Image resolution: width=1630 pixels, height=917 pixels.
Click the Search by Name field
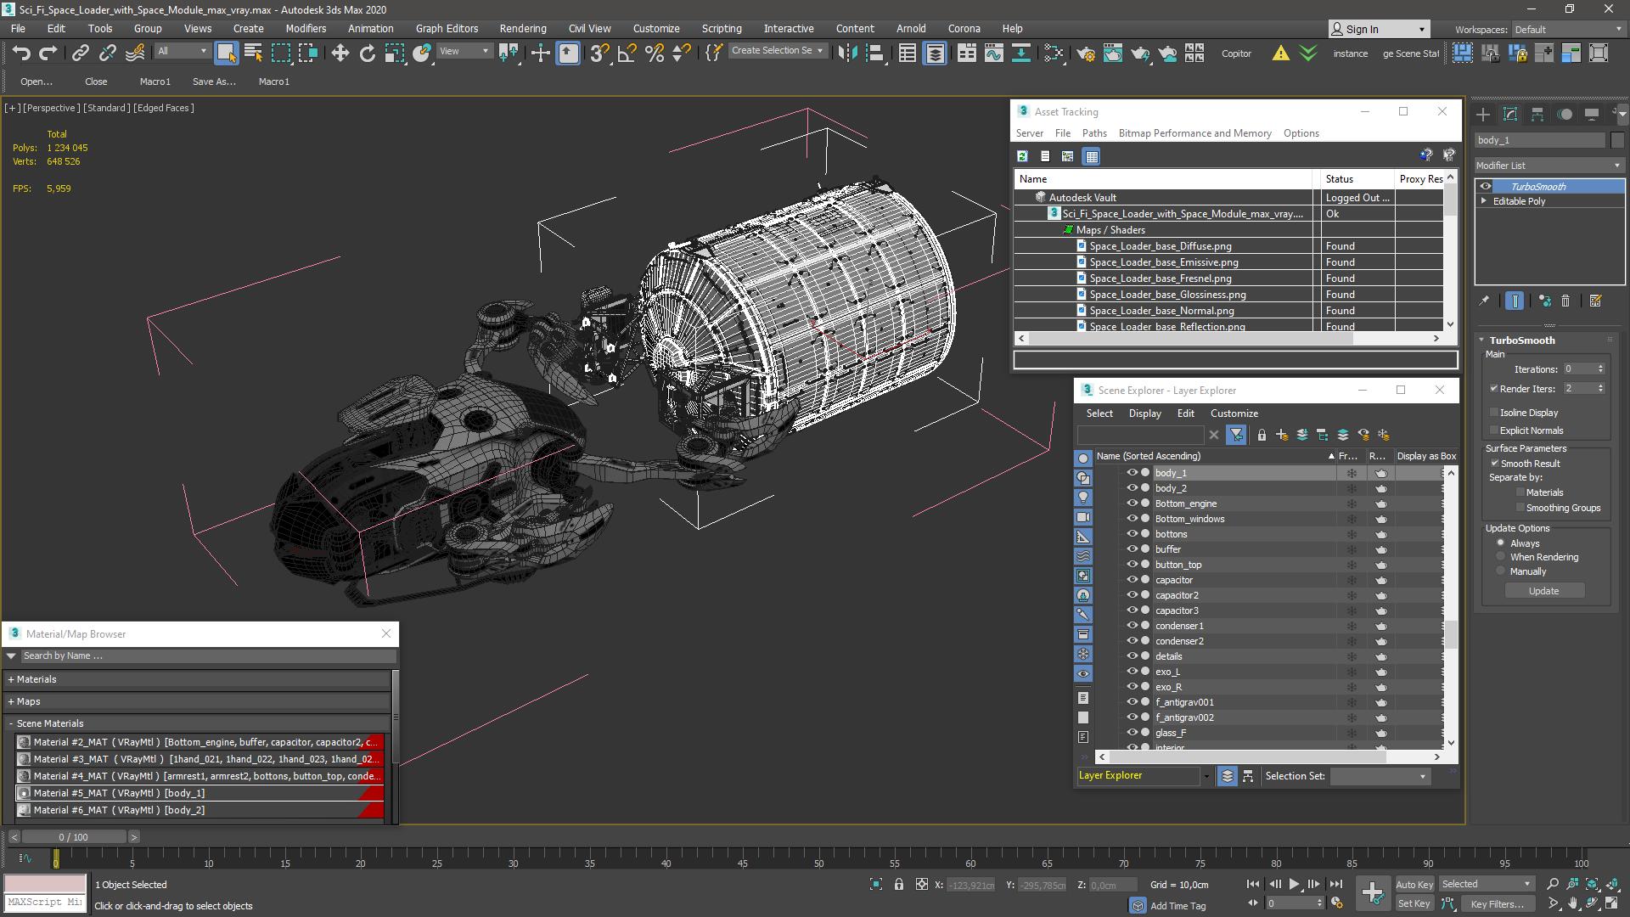click(204, 655)
